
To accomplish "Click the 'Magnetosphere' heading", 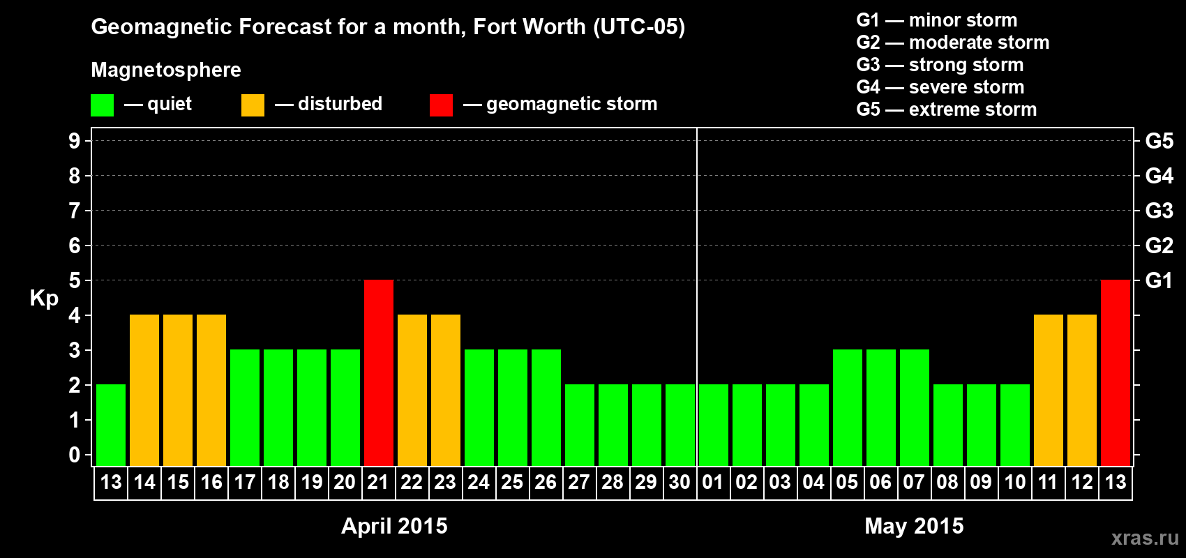I will (166, 70).
